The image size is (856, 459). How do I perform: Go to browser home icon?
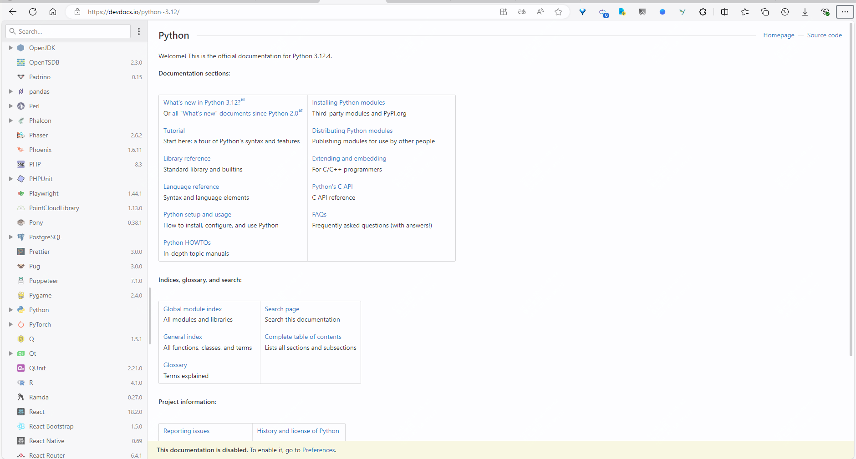(x=53, y=12)
